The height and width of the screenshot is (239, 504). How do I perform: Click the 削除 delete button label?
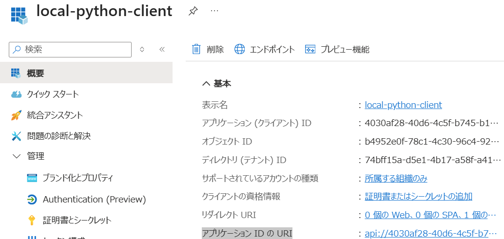[x=215, y=49]
